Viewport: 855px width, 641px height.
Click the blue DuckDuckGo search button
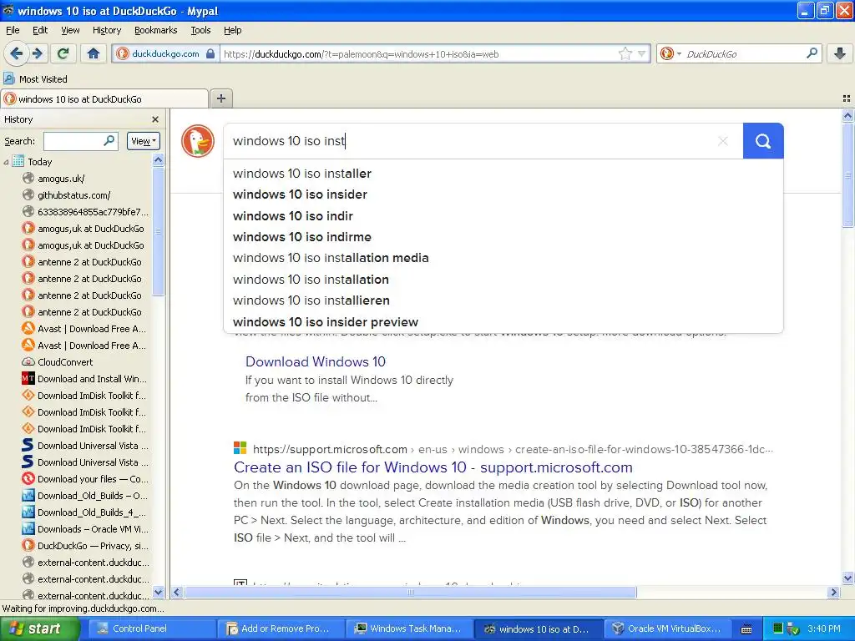[763, 141]
